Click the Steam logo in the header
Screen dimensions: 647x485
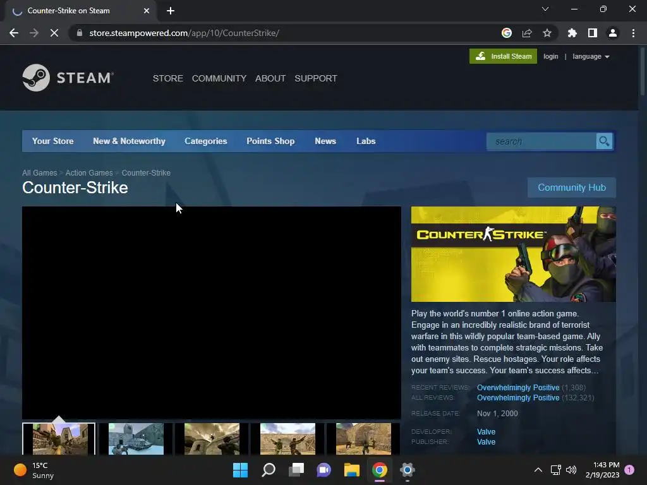tap(68, 78)
